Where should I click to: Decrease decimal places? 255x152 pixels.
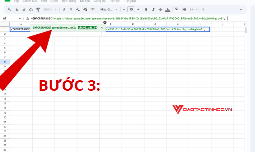click(x=78, y=9)
